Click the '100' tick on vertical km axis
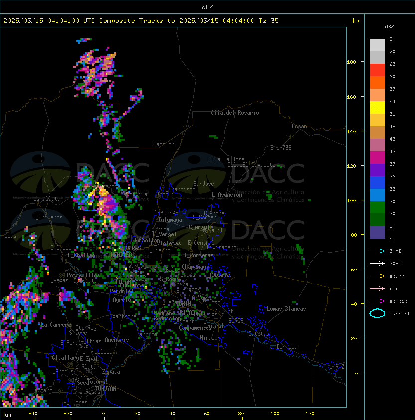Screen dimensions: 415x420 [351, 201]
